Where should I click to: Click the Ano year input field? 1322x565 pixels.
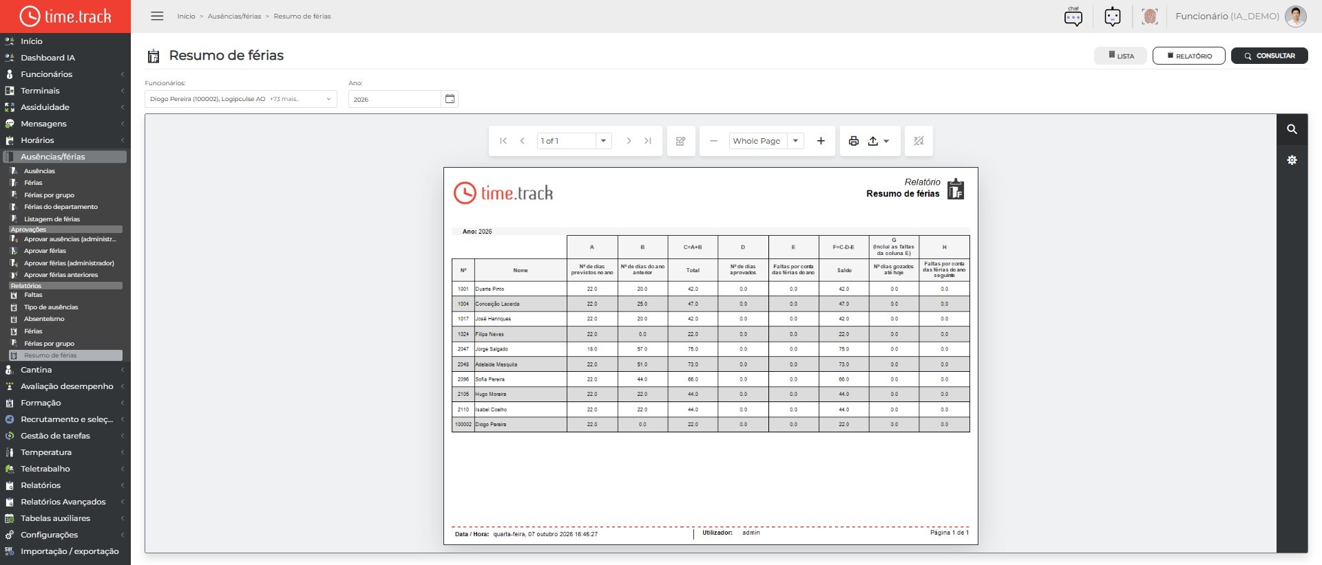(395, 99)
